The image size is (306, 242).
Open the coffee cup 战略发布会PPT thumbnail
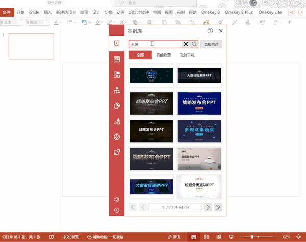[x=199, y=159]
